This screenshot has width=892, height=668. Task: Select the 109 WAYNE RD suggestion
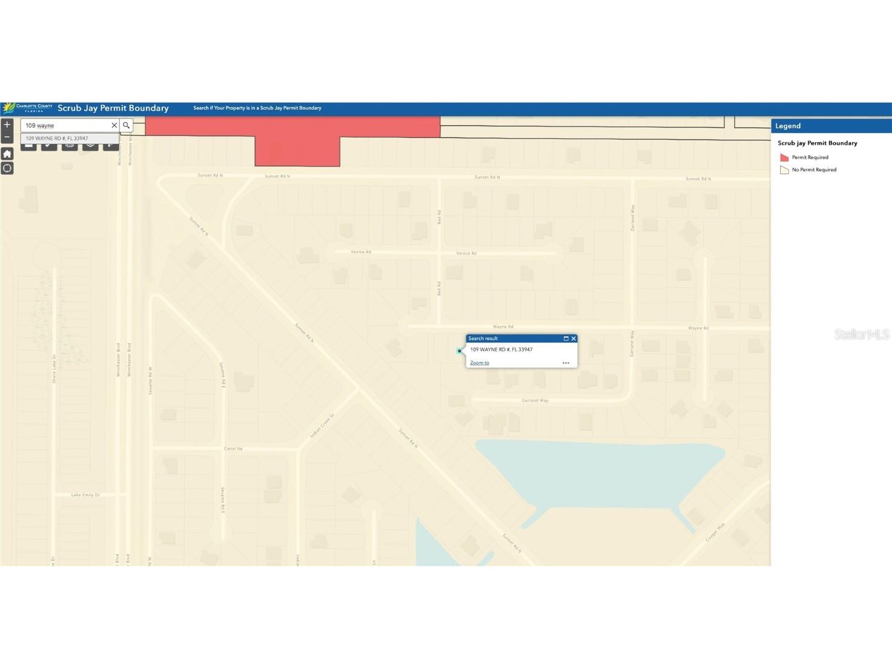pyautogui.click(x=57, y=139)
